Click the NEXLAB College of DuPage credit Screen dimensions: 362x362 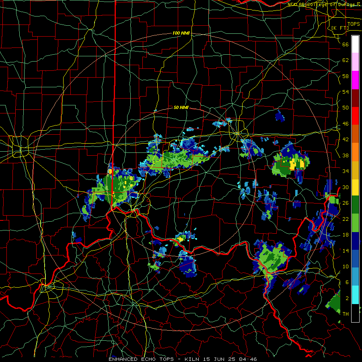[325, 4]
